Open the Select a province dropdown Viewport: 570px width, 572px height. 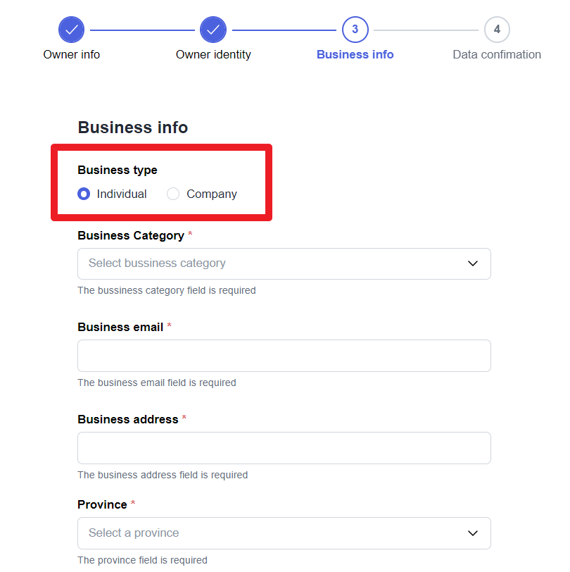pos(284,533)
